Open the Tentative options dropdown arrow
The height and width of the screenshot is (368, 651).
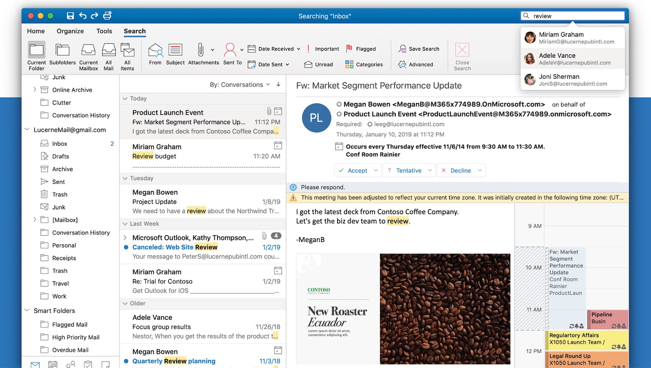click(x=430, y=171)
